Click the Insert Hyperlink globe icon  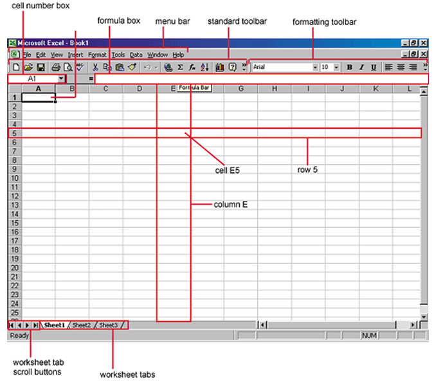click(168, 67)
